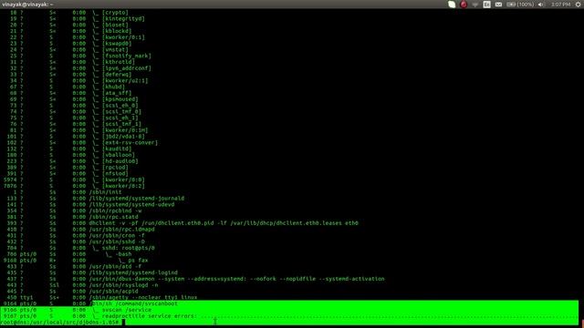Open the green chat indicator in the tray
The image size is (584, 328).
452,5
